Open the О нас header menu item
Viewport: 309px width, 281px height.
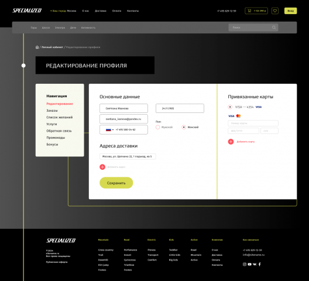[85, 11]
